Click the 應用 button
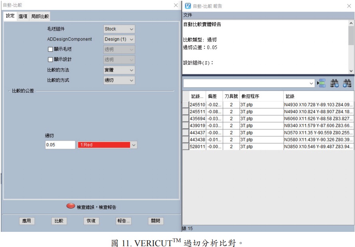The image size is (355, 247). pyautogui.click(x=27, y=221)
